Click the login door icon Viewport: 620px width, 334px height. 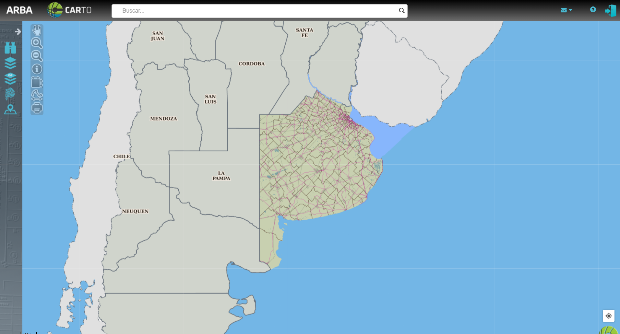[610, 10]
